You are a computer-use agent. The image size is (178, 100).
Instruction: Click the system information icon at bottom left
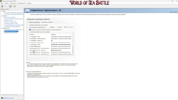[2, 98]
